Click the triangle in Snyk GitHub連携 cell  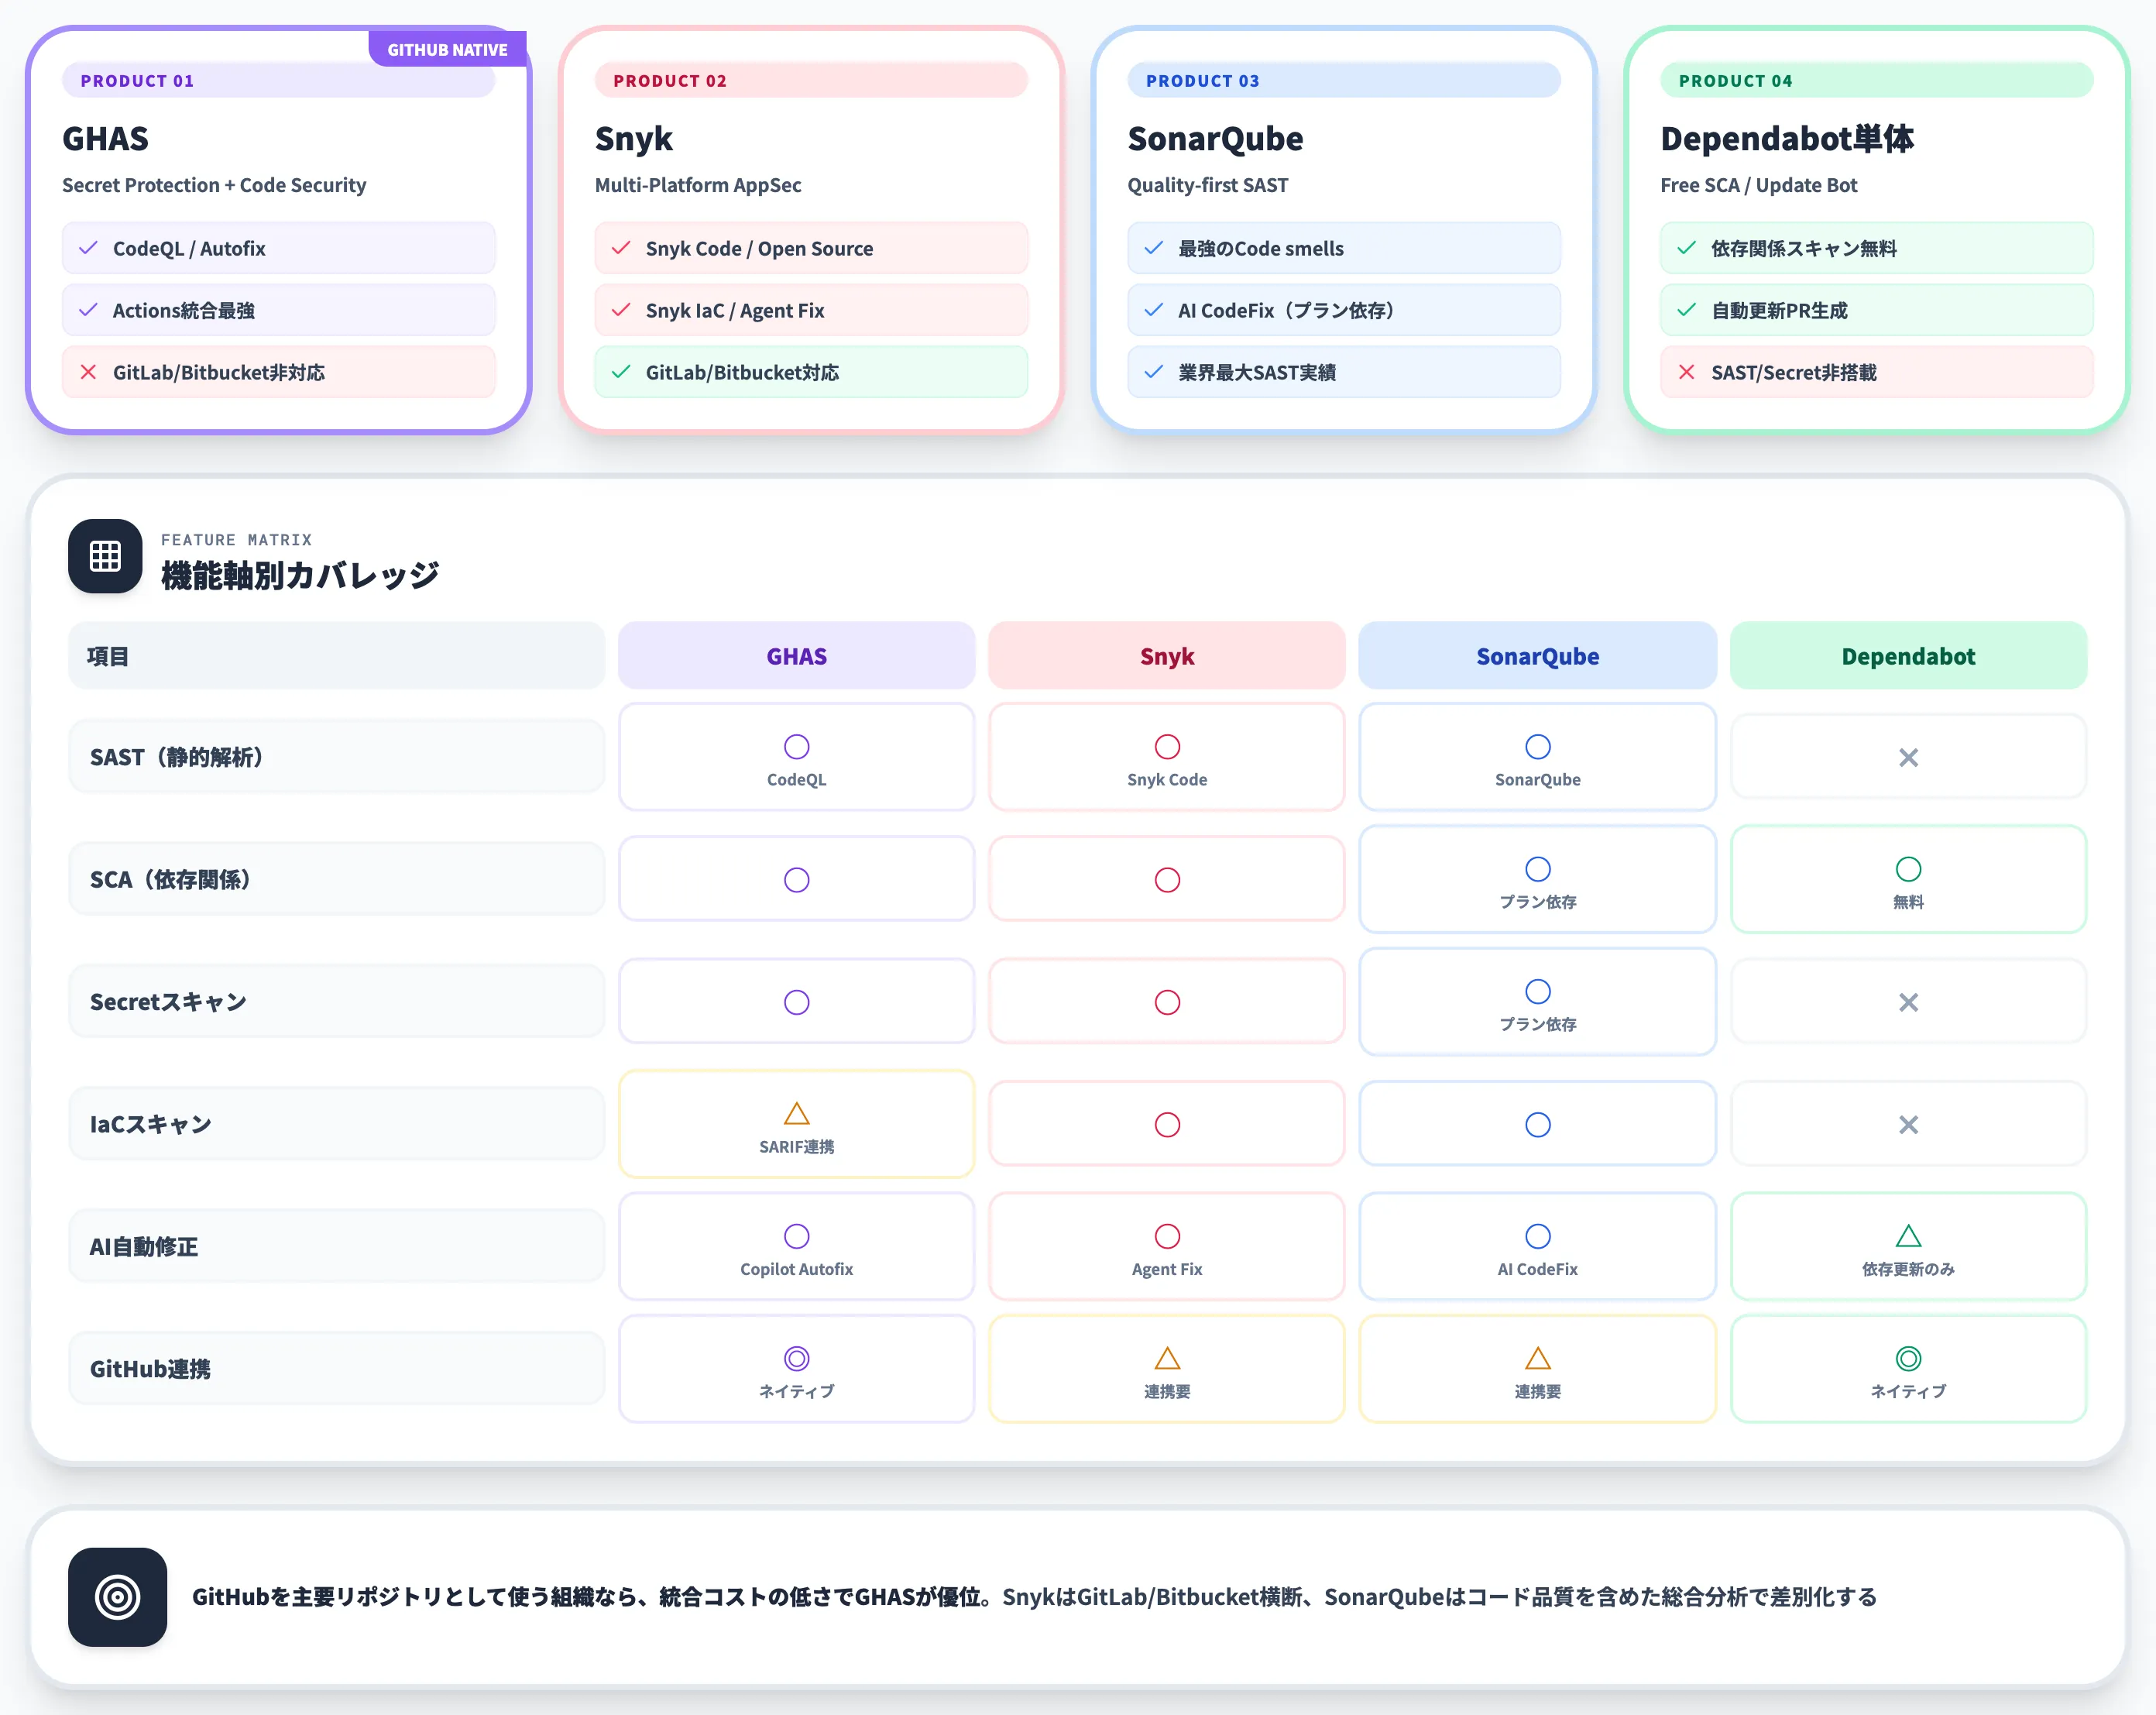[x=1167, y=1358]
